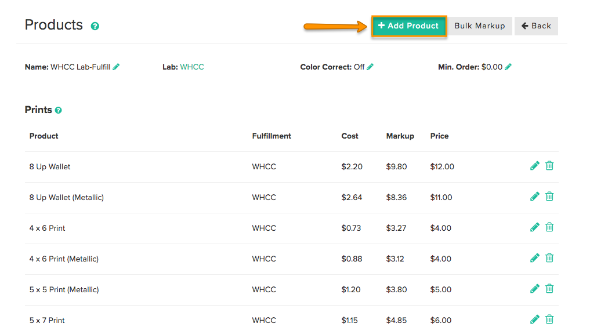The image size is (608, 334).
Task: Click the $4.85 markup value
Action: 396,321
